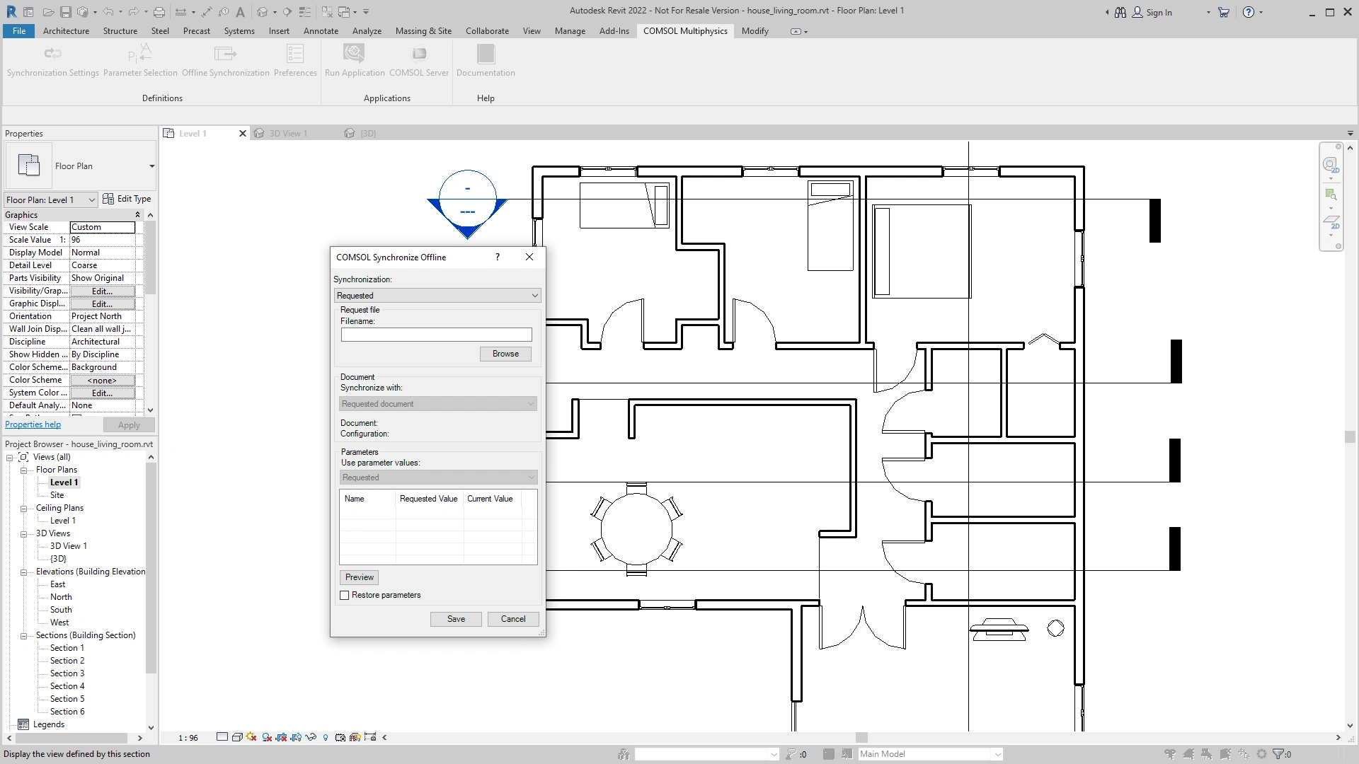
Task: Switch to the 3D View 1 view tab
Action: pos(287,134)
